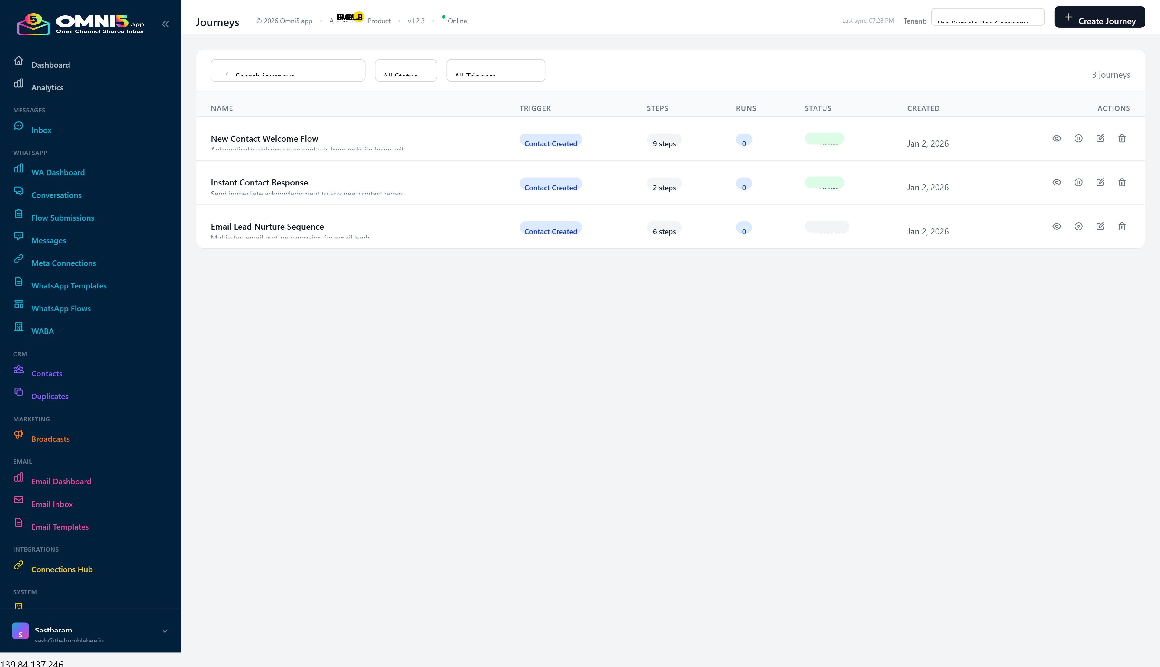This screenshot has height=667, width=1160.
Task: Expand the user profile menu for Sastharam
Action: pyautogui.click(x=164, y=631)
